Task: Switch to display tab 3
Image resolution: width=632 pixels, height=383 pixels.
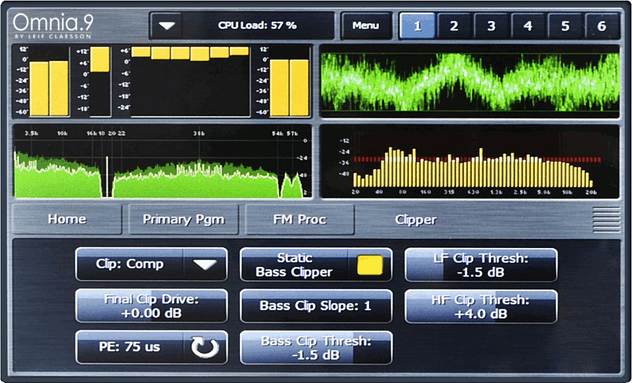Action: click(x=491, y=26)
